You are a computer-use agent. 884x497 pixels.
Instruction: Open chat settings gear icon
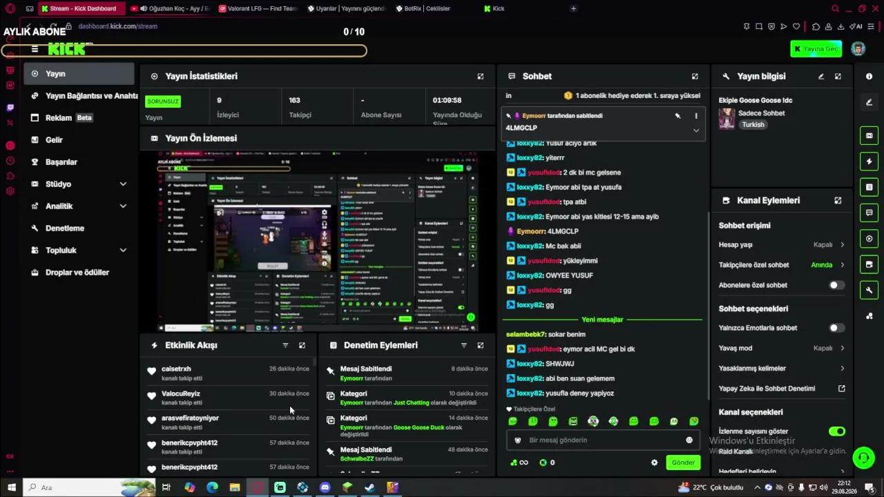pyautogui.click(x=655, y=462)
